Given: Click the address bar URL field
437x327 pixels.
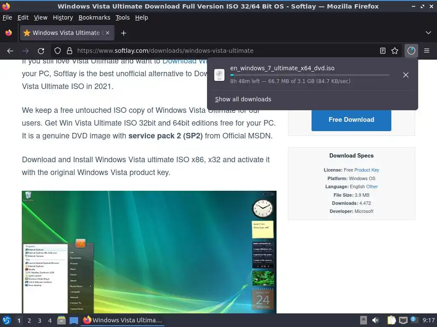Looking at the screenshot, I should pos(226,51).
